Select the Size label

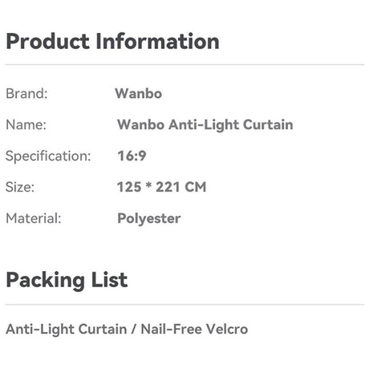tap(20, 187)
